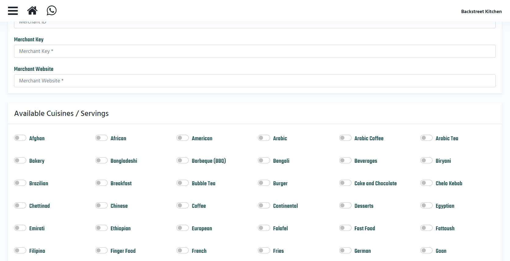This screenshot has width=510, height=261.
Task: Enable the Fast Food toggle
Action: (x=345, y=228)
